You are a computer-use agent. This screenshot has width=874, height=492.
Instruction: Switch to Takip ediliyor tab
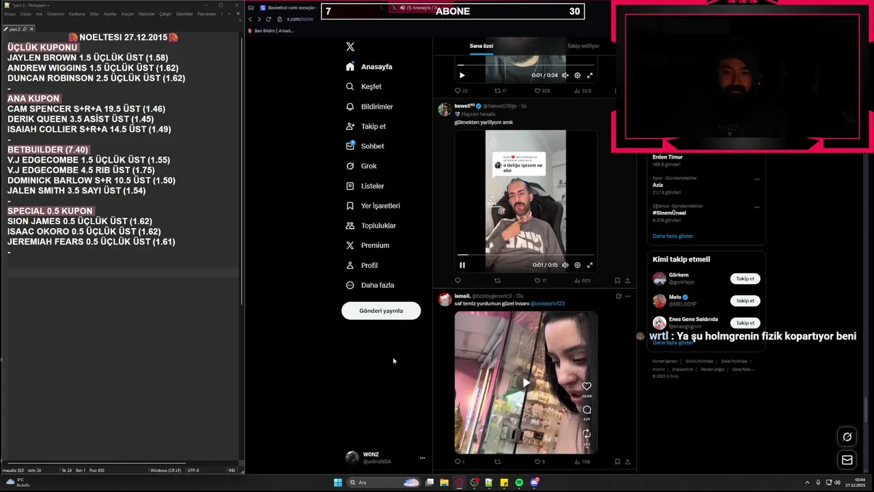(583, 46)
